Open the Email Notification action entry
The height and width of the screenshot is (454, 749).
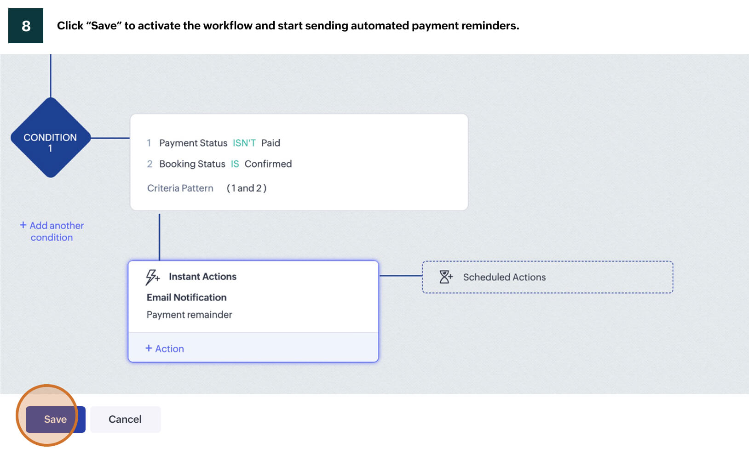(x=186, y=297)
